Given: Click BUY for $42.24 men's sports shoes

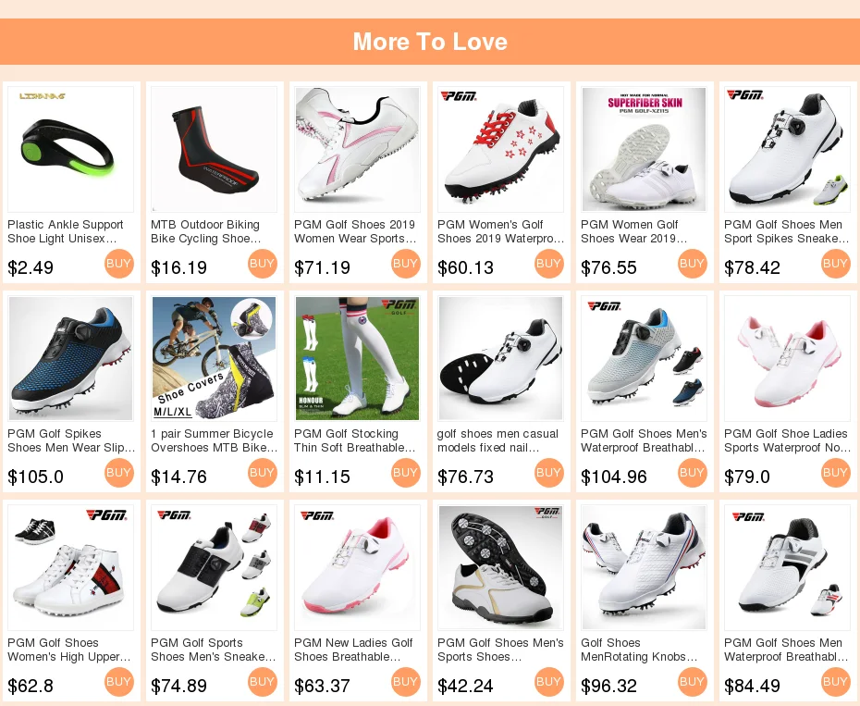Looking at the screenshot, I should click(x=549, y=682).
